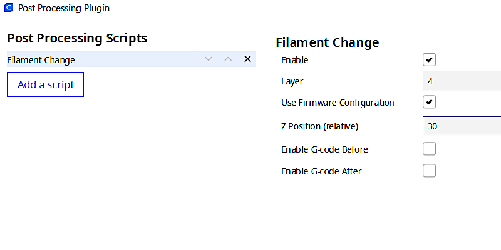Click the Add a script button

coord(45,84)
